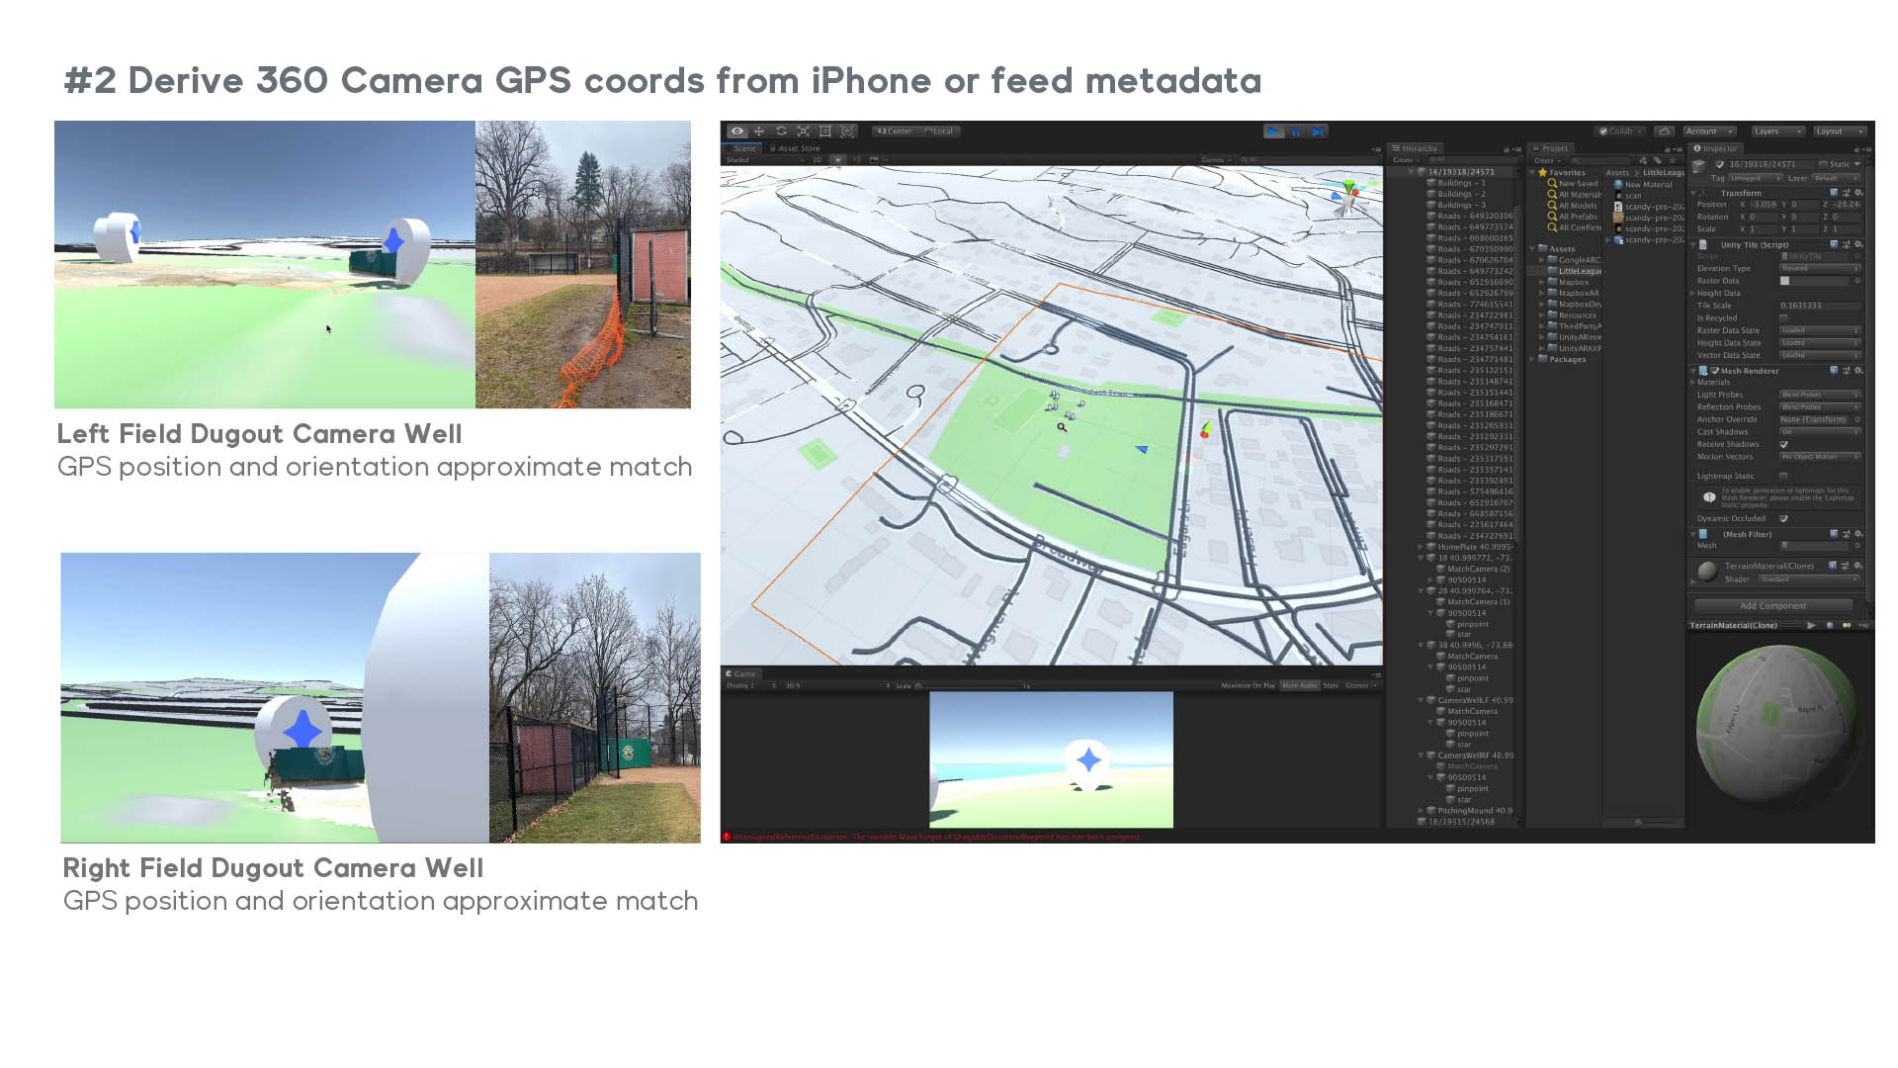Viewport: 1898px width, 1068px height.
Task: Uncheck the Receive Shadows checkbox
Action: (x=1784, y=445)
